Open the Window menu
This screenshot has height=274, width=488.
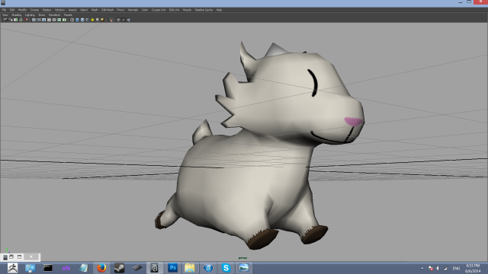(59, 10)
